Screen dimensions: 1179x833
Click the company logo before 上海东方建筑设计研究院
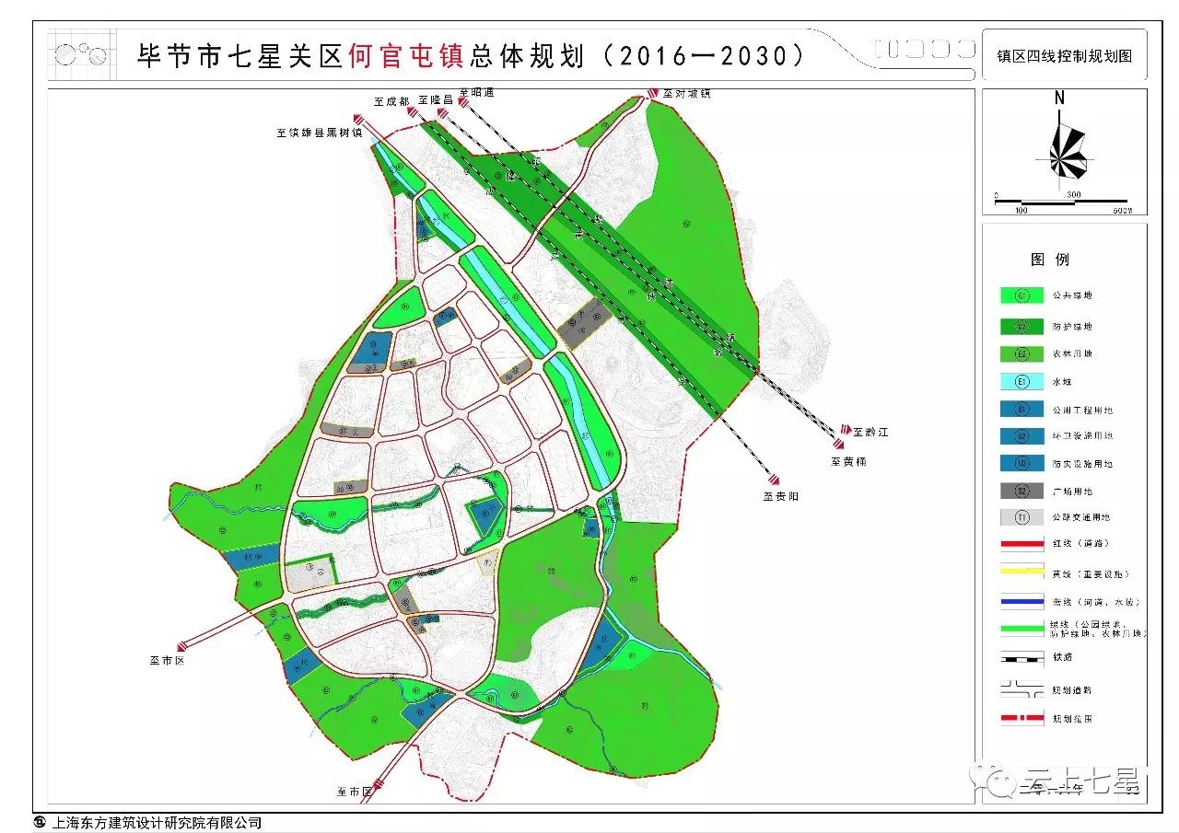point(39,822)
